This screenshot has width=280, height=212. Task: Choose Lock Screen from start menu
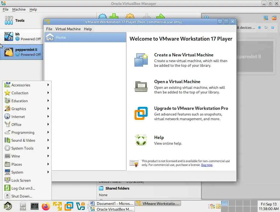[27, 180]
